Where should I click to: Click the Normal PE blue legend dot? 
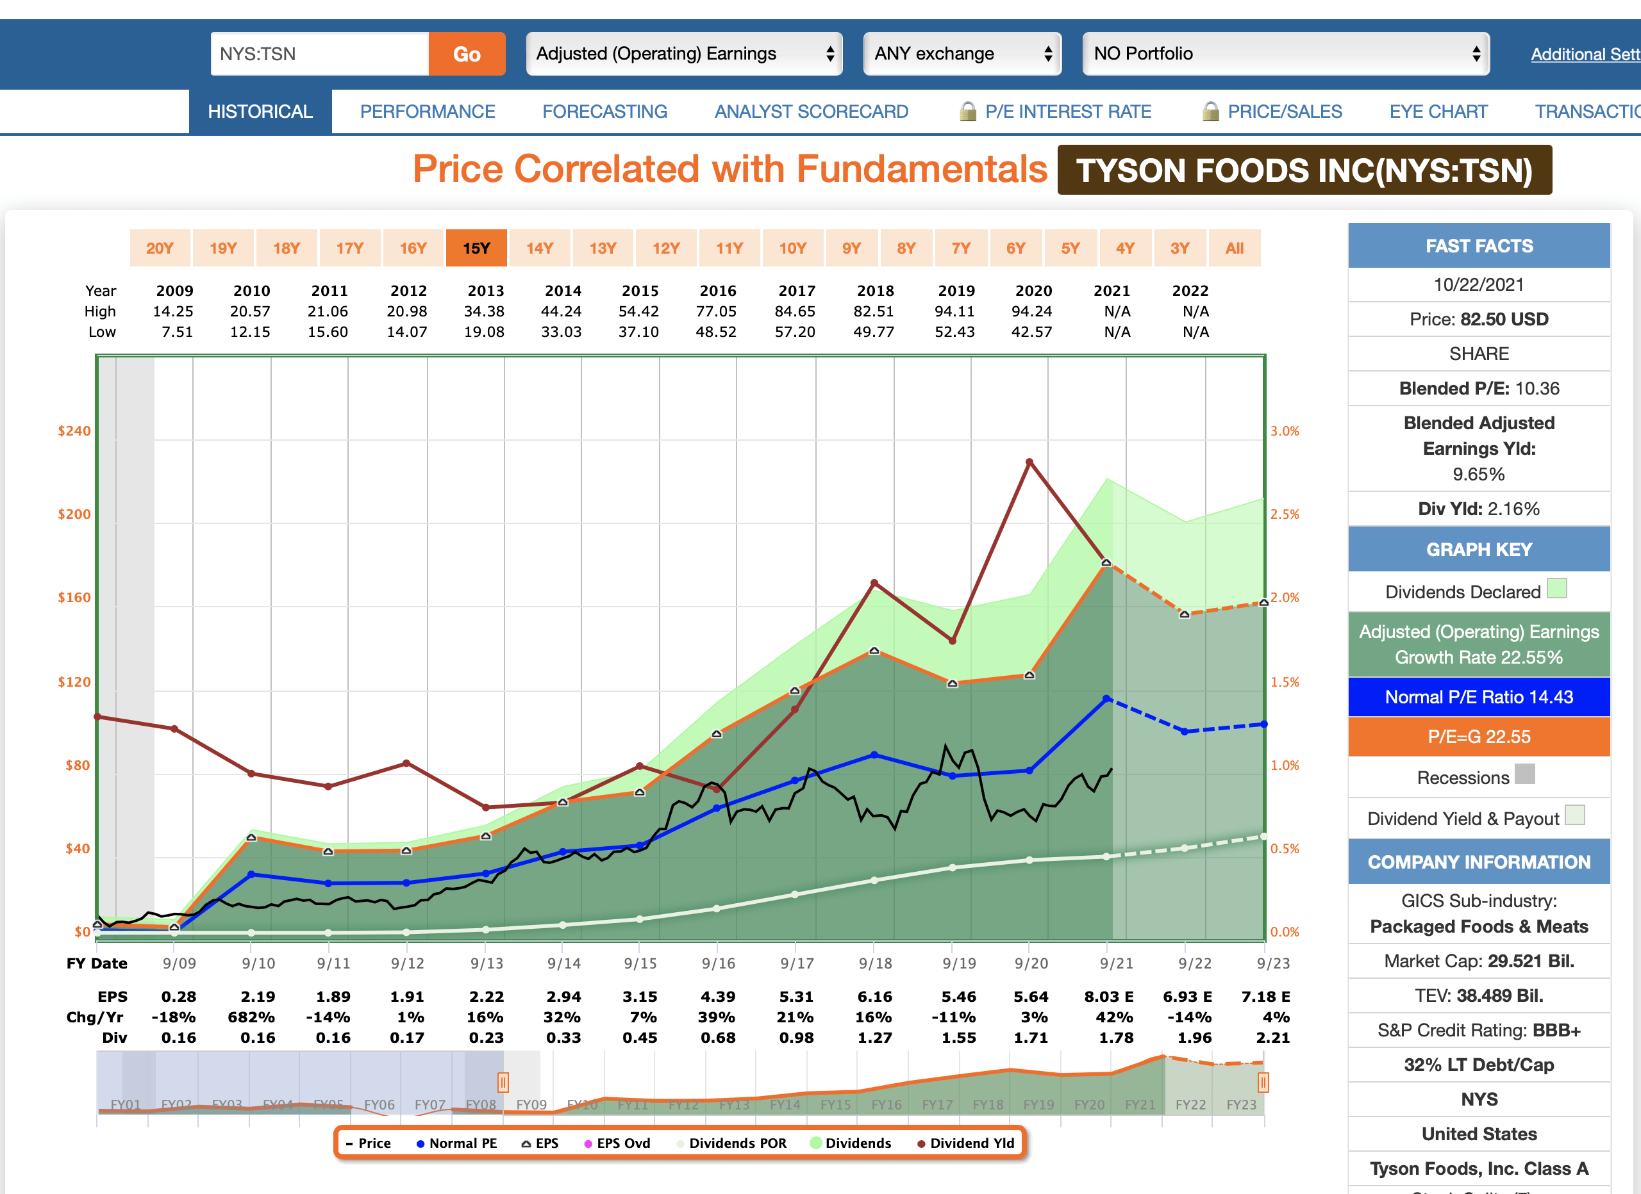(420, 1143)
